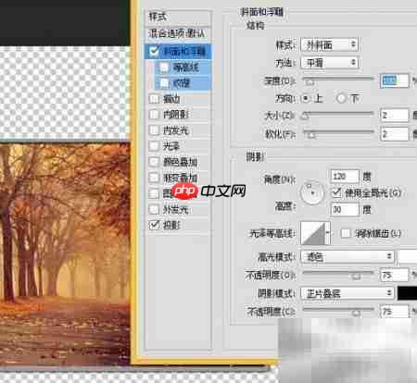The height and width of the screenshot is (383, 417).
Task: Click the 软化 slider track
Action: click(x=338, y=132)
